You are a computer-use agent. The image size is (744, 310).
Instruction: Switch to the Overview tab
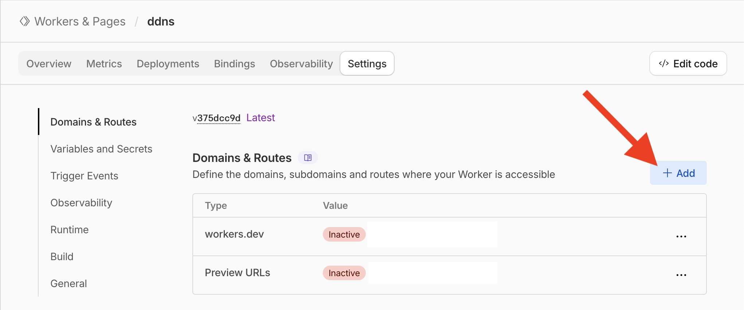(49, 64)
